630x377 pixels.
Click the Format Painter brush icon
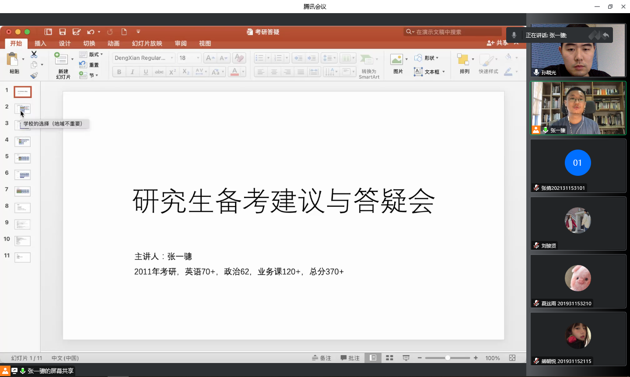tap(34, 75)
